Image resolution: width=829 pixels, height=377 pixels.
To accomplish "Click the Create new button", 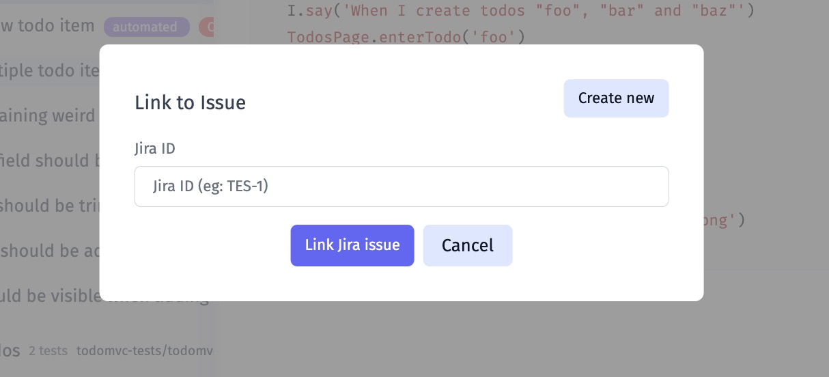I will tap(616, 98).
